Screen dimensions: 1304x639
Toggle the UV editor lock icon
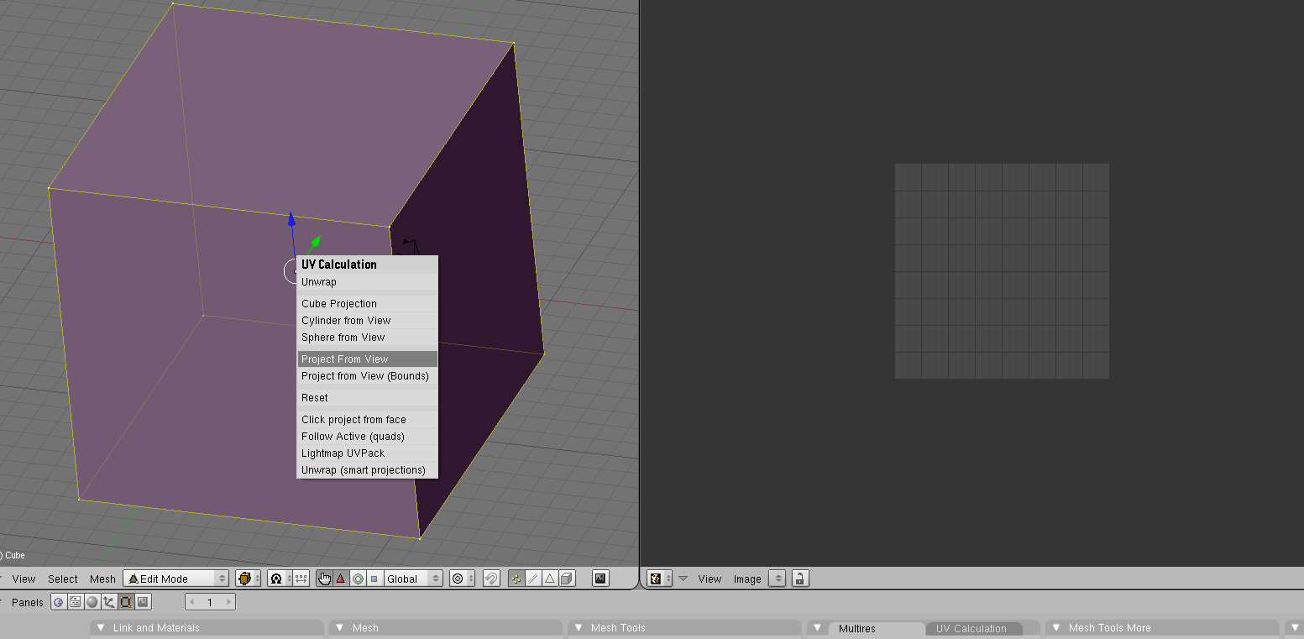click(800, 579)
